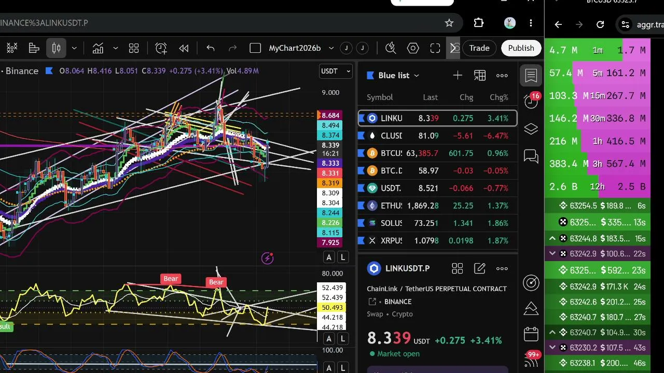Click the purple lightning bolt icon on chart
The width and height of the screenshot is (664, 373).
(268, 258)
